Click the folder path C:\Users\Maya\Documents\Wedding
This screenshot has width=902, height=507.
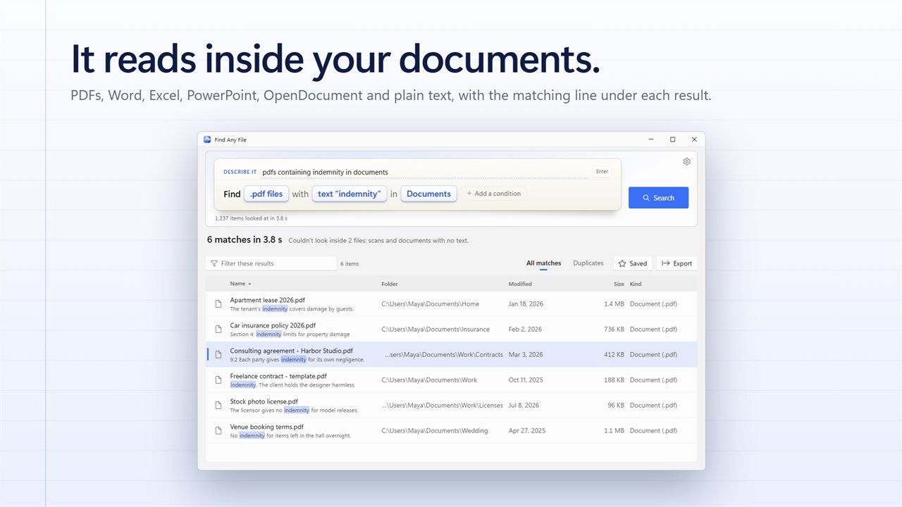point(435,431)
